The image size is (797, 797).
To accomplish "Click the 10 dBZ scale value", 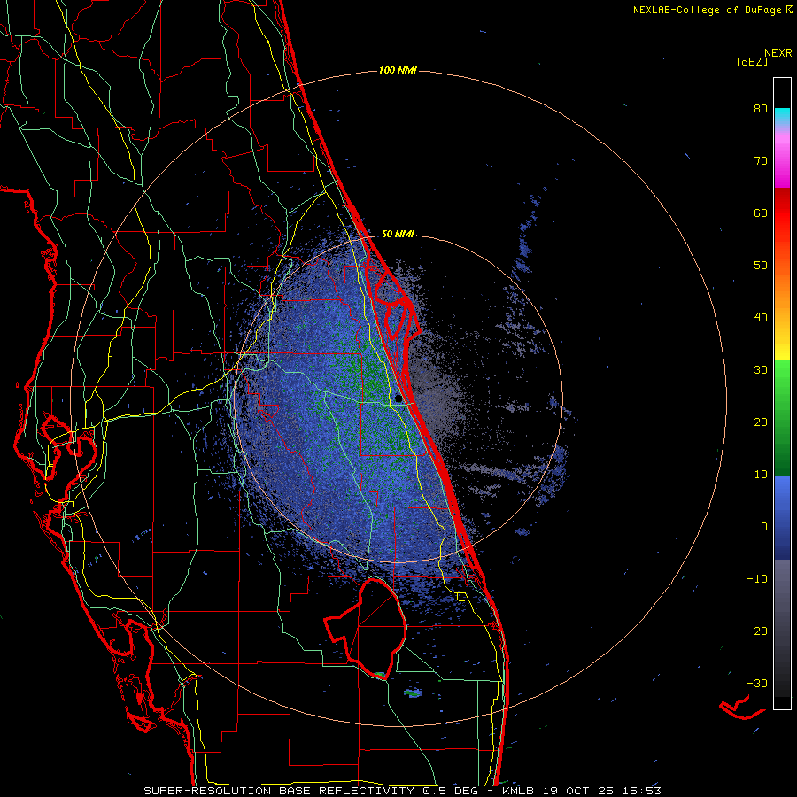I will pyautogui.click(x=761, y=475).
